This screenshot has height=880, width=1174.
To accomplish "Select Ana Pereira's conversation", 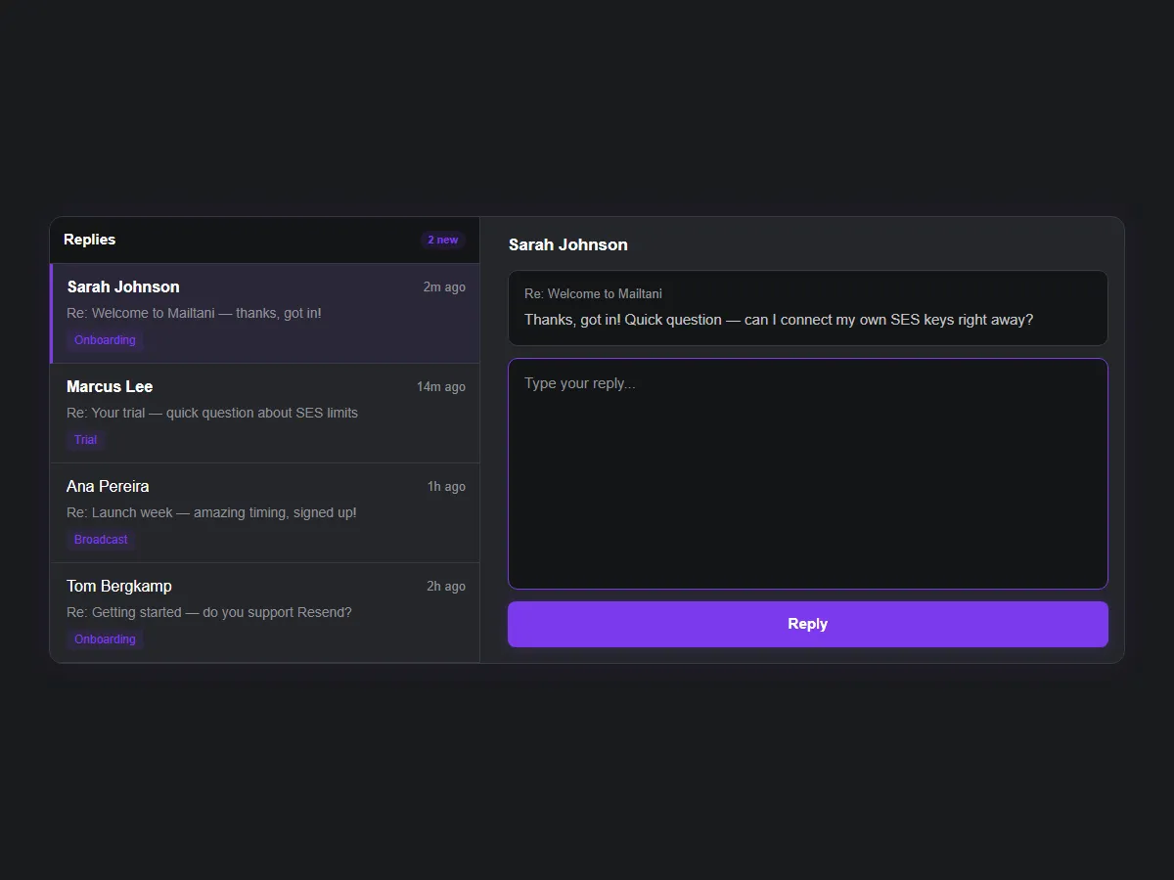I will (264, 511).
